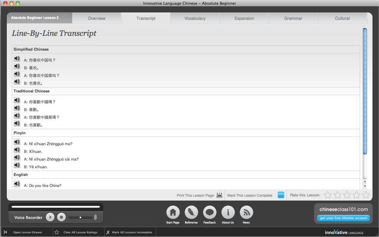Rate this lesson one star
This screenshot has width=379, height=237.
point(328,195)
